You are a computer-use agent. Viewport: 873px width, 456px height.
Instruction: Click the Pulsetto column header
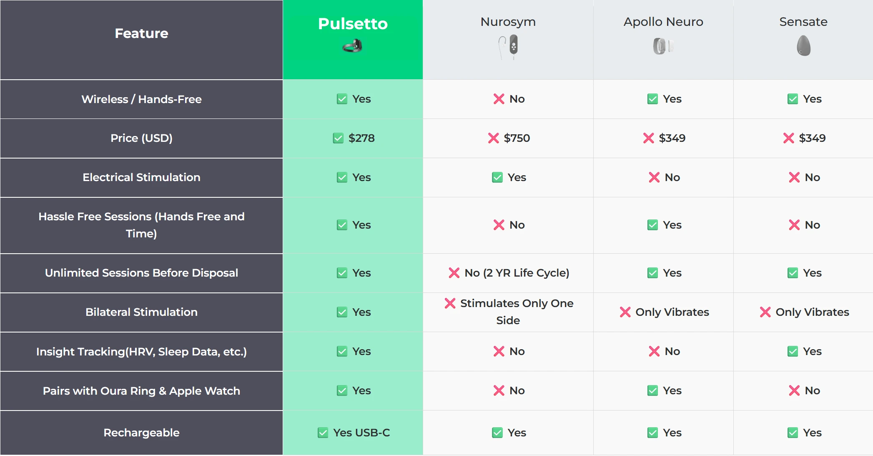pyautogui.click(x=353, y=24)
